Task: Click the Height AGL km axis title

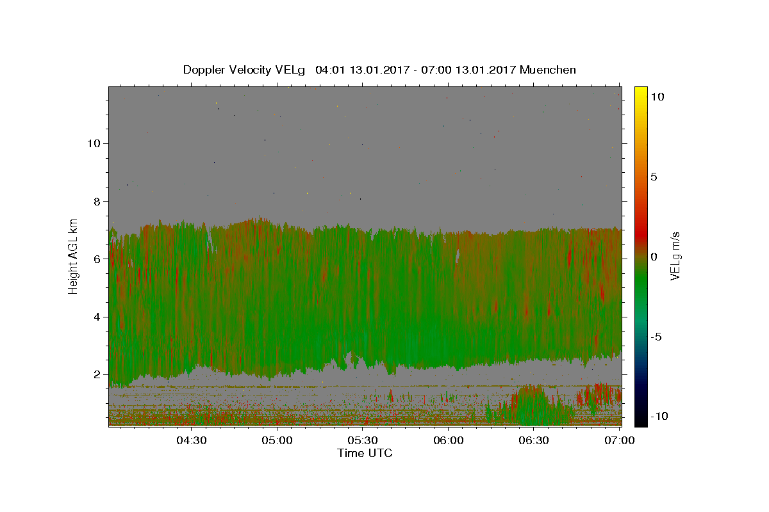Action: [74, 256]
